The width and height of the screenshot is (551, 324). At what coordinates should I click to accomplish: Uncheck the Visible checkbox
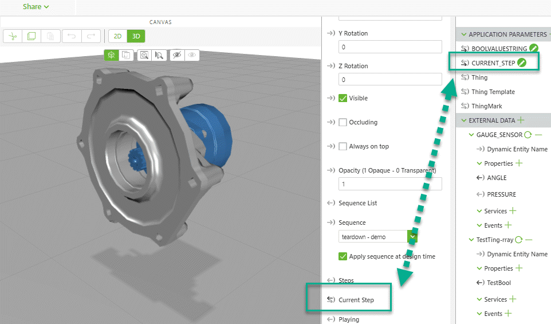[343, 98]
